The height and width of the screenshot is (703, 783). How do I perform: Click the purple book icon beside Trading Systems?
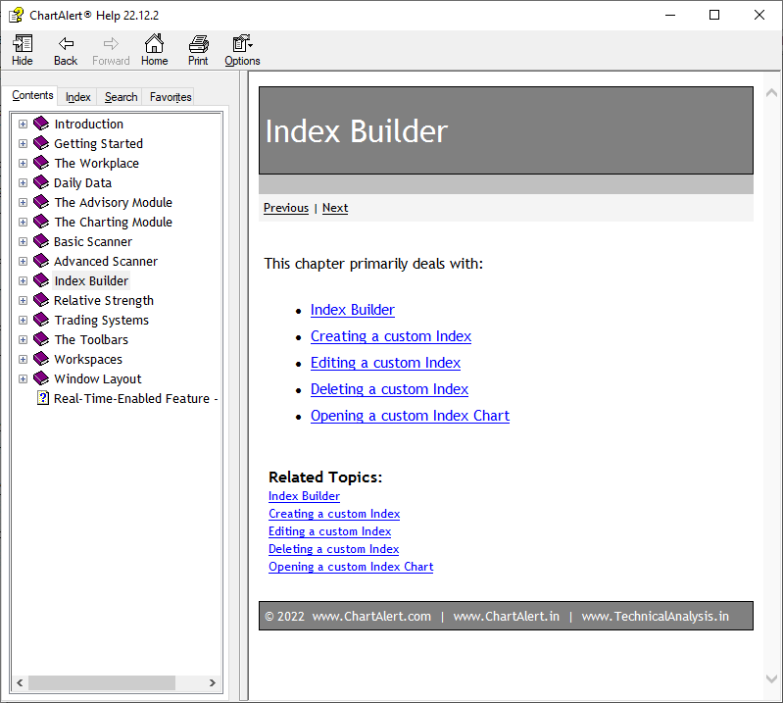tap(40, 320)
